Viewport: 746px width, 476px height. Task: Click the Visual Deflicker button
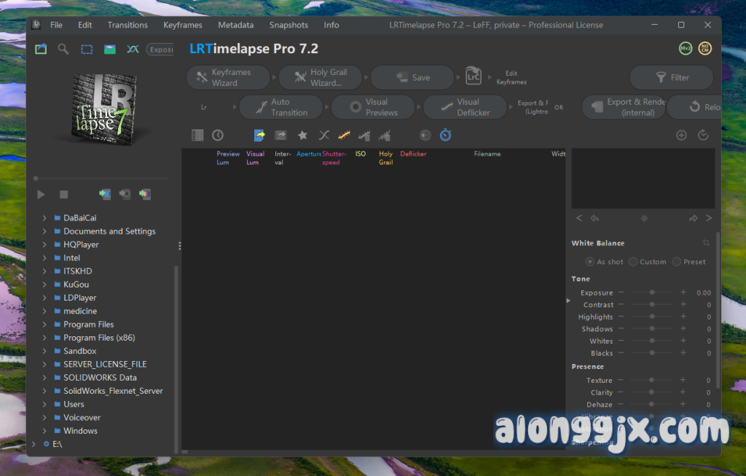465,107
